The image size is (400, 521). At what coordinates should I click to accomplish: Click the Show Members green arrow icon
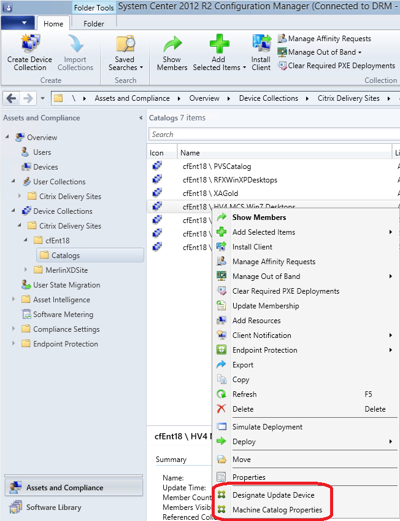(172, 45)
